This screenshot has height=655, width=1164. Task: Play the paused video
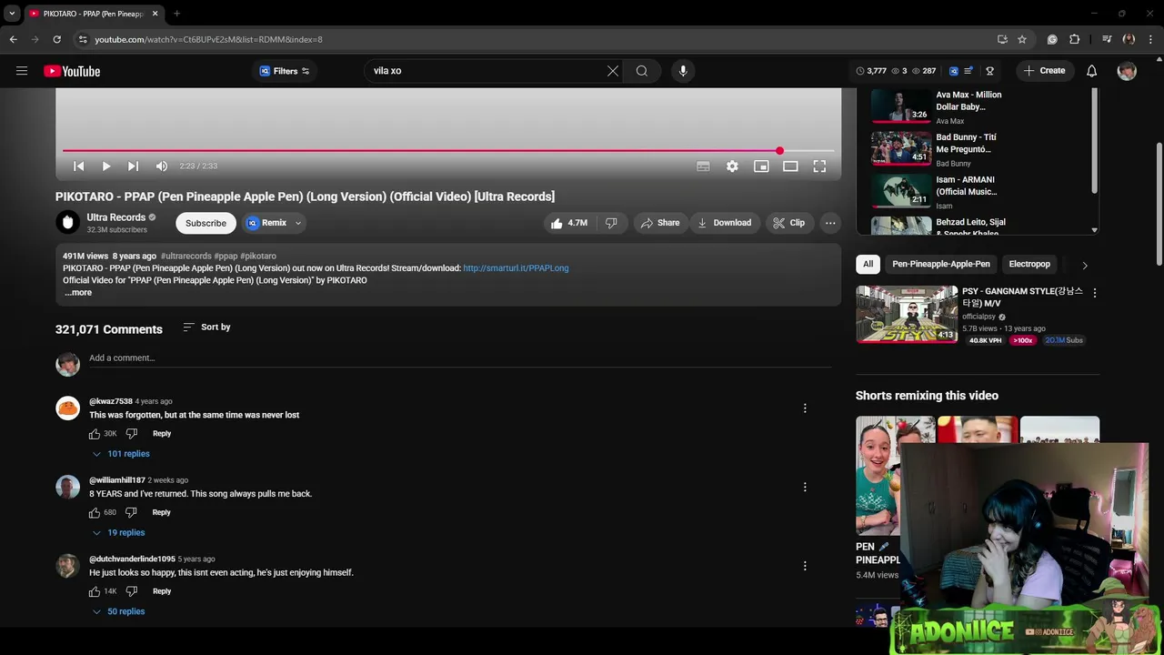[106, 166]
